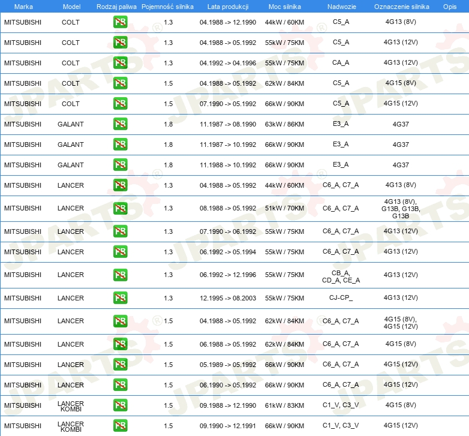
Task: Click the PB fuel icon for Colt 44kW / 60KM
Action: tap(120, 22)
